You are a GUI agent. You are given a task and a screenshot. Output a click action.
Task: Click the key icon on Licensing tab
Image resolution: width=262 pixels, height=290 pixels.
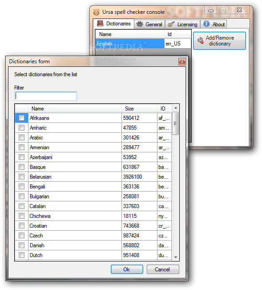tap(171, 24)
